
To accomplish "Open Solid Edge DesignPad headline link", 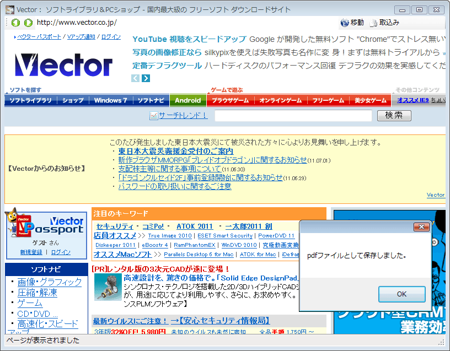I will 211,278.
